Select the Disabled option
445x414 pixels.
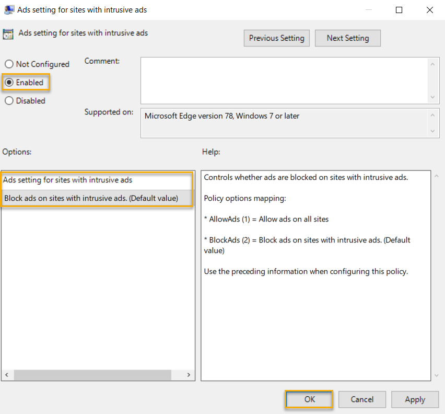(9, 100)
